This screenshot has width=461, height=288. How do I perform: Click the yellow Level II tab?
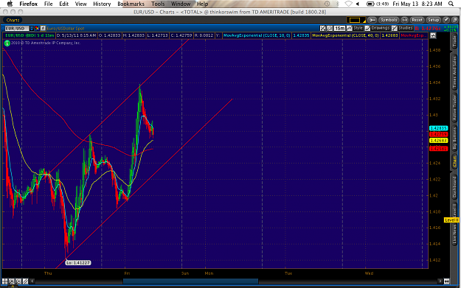click(451, 220)
